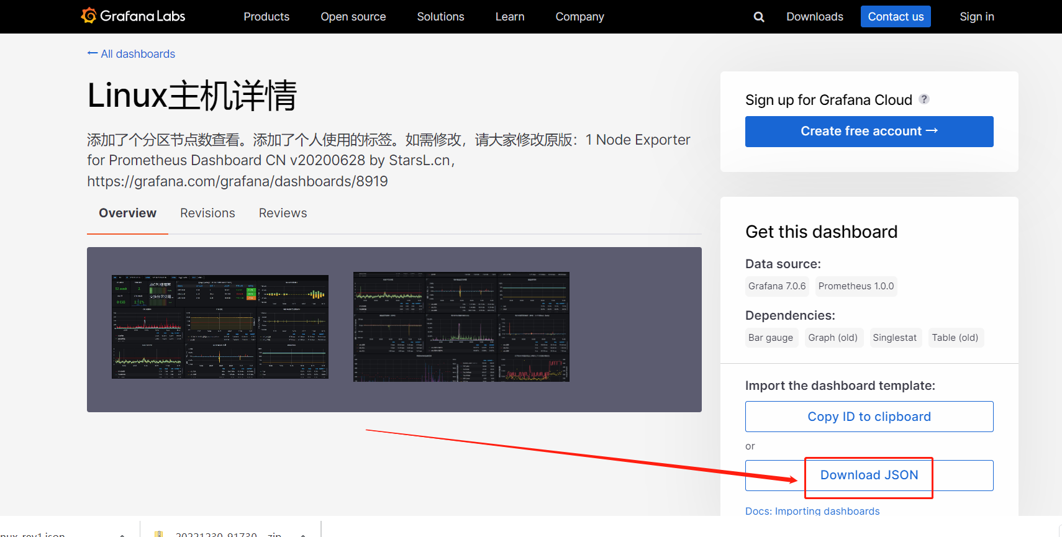Click the help question mark beside Grafana Cloud
The width and height of the screenshot is (1062, 537).
coord(924,99)
